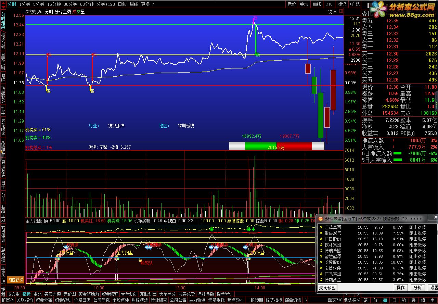Select the 分钟*120 period

pyautogui.click(x=106, y=4)
